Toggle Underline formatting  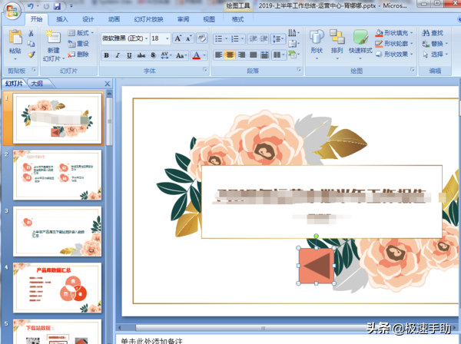click(129, 55)
